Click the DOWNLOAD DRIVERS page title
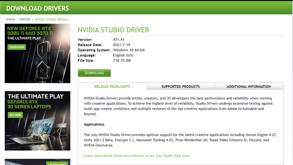The image size is (293, 165). [x=38, y=8]
